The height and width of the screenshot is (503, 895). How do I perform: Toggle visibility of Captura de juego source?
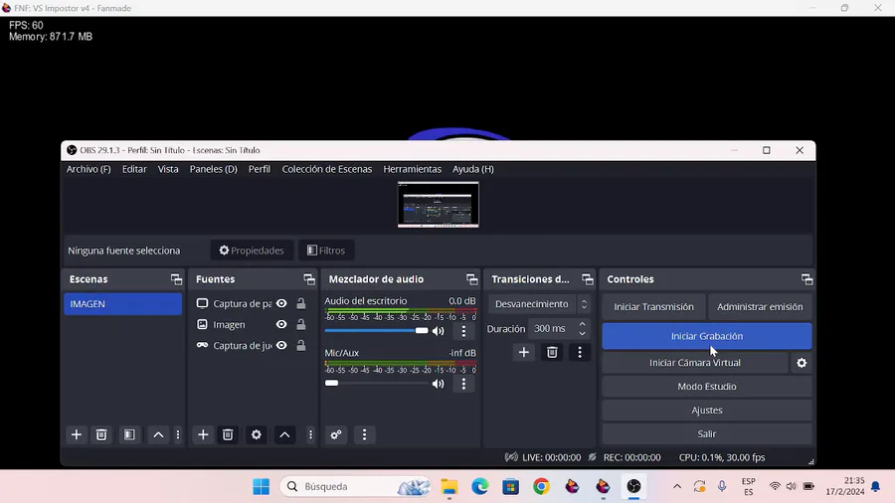281,346
